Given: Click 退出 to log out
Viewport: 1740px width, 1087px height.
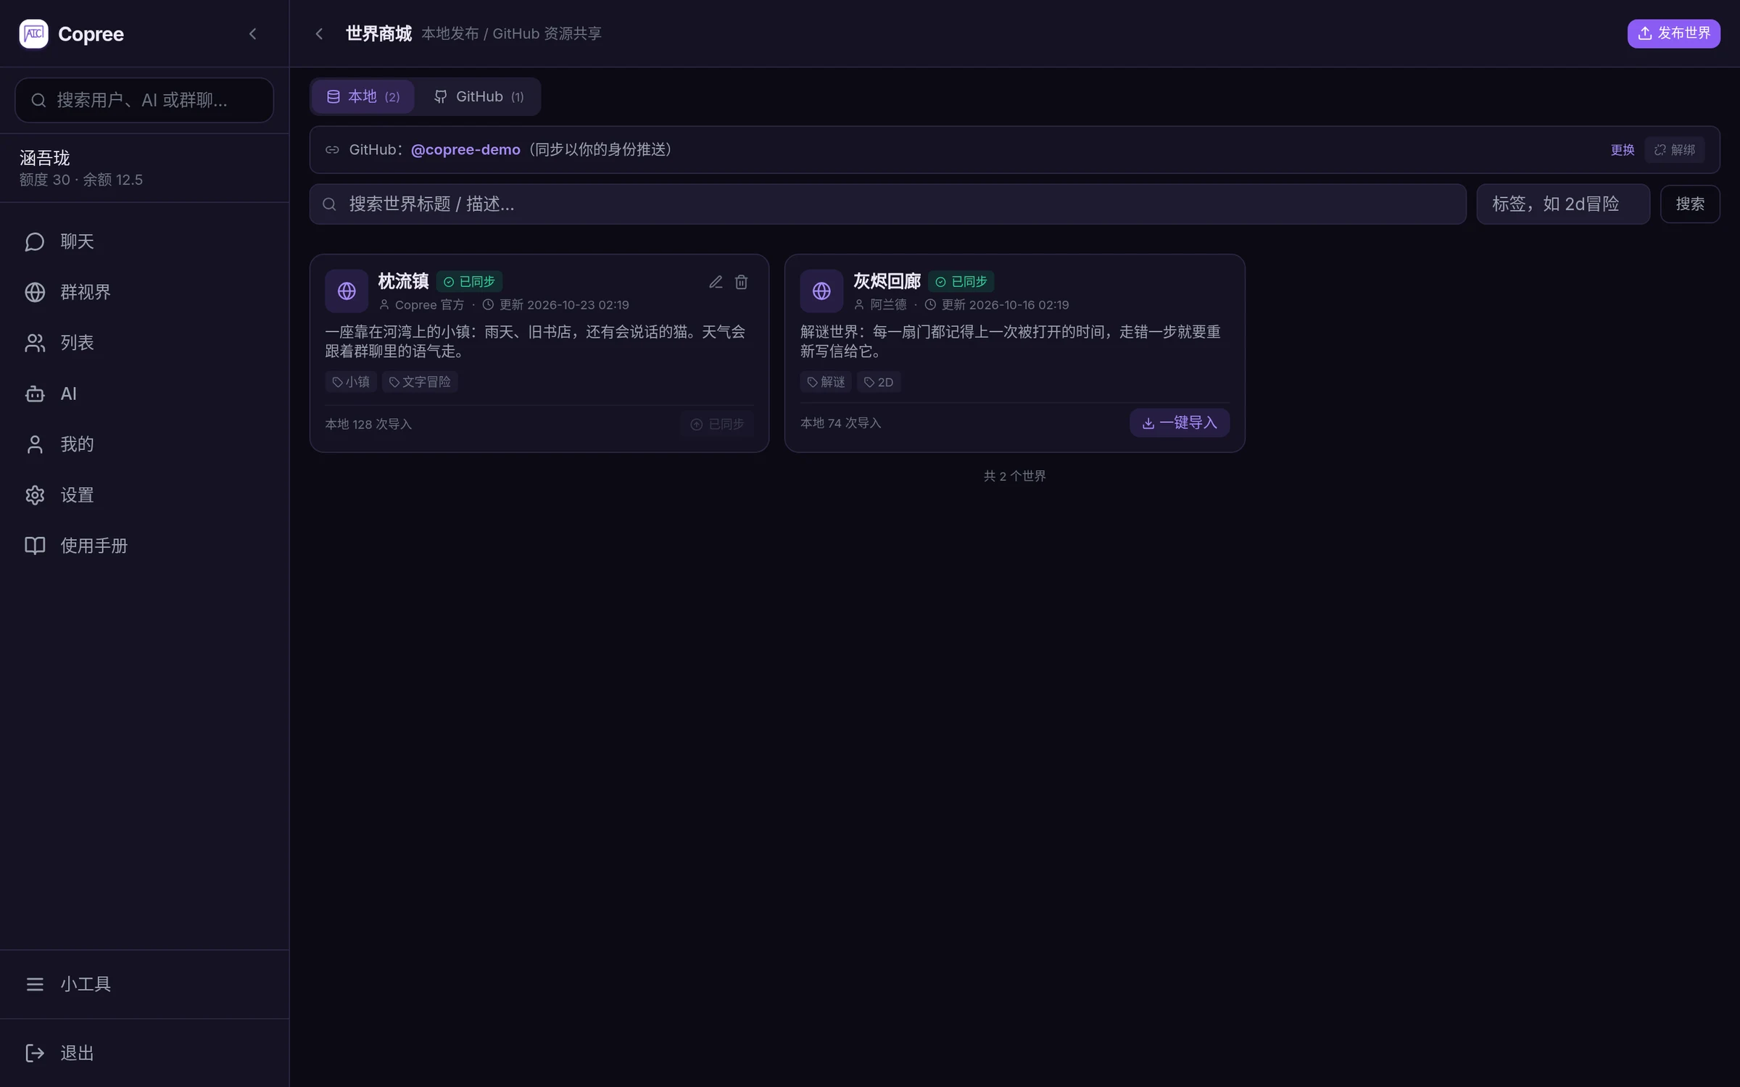Looking at the screenshot, I should [144, 1053].
